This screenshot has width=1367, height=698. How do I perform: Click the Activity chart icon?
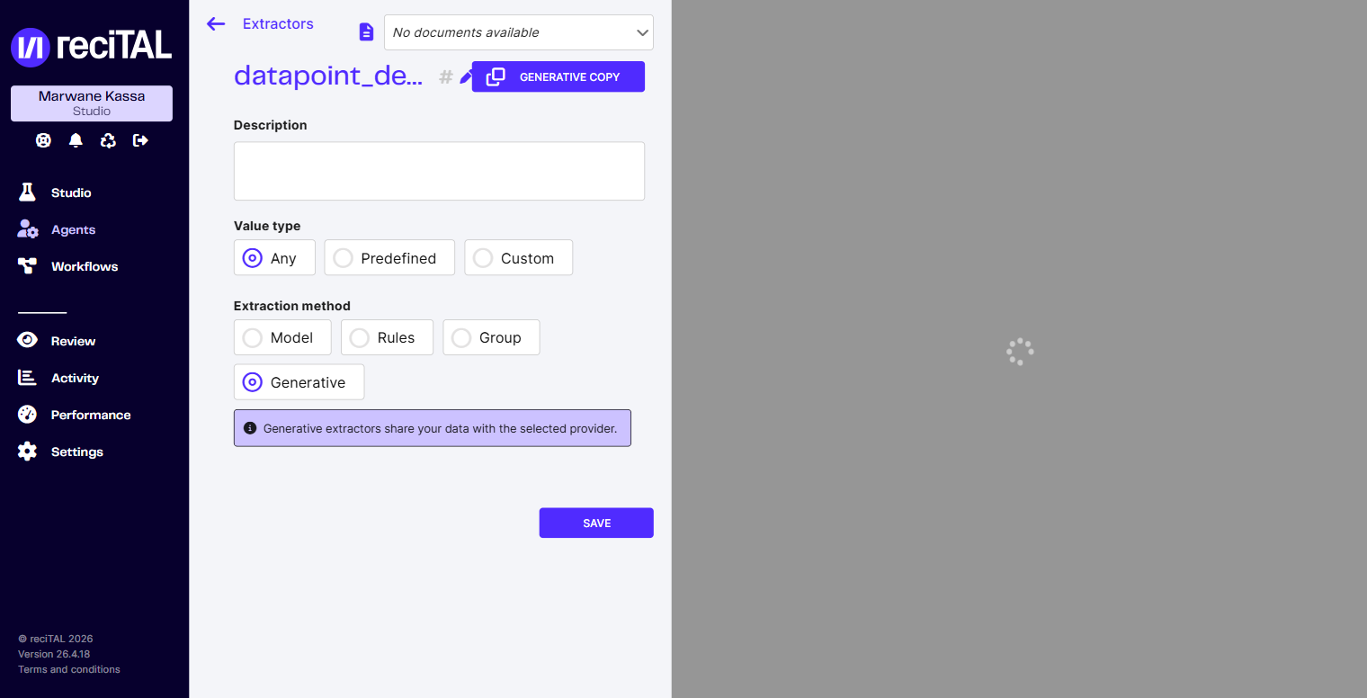click(27, 378)
